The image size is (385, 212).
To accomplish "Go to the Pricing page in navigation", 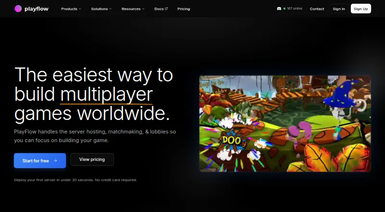I will (184, 9).
